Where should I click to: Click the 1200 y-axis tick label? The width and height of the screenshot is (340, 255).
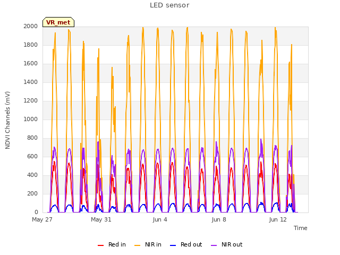click(31, 100)
